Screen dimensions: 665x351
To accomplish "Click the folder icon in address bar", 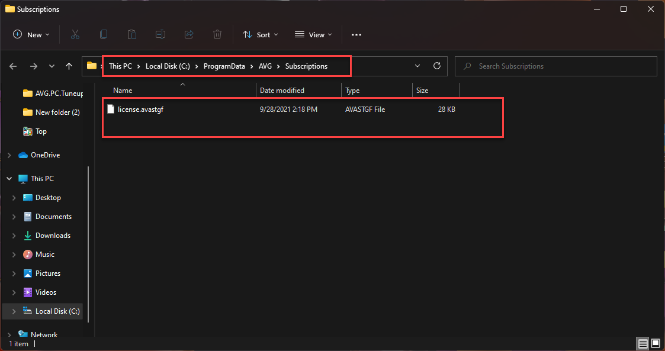I will click(x=92, y=66).
